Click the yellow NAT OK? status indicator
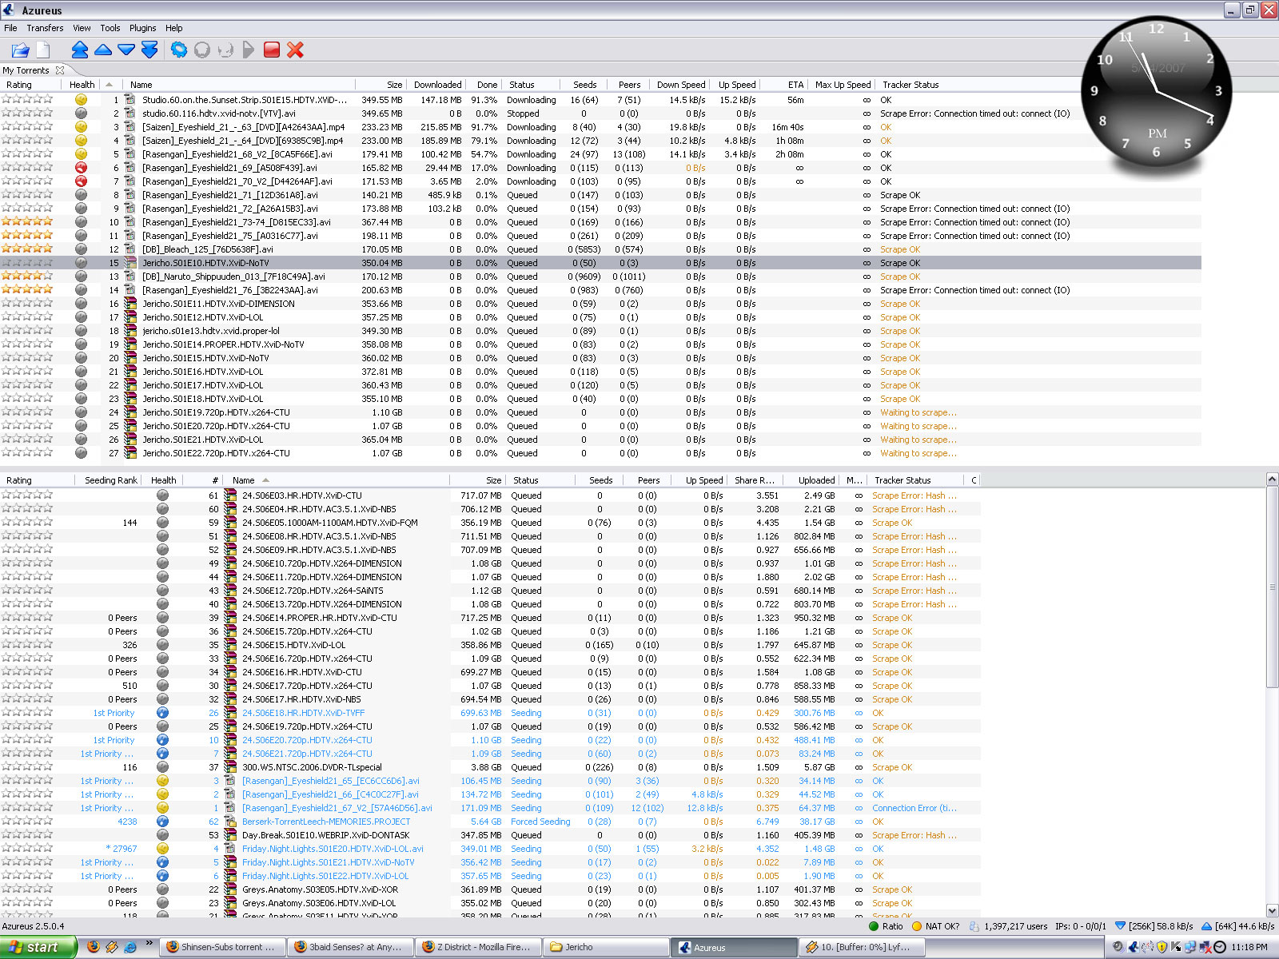 click(x=935, y=926)
